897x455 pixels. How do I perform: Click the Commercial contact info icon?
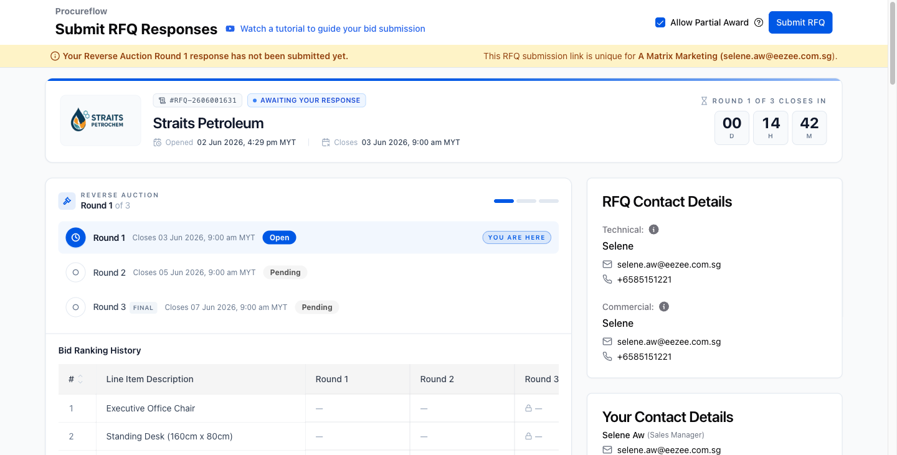[x=664, y=307]
